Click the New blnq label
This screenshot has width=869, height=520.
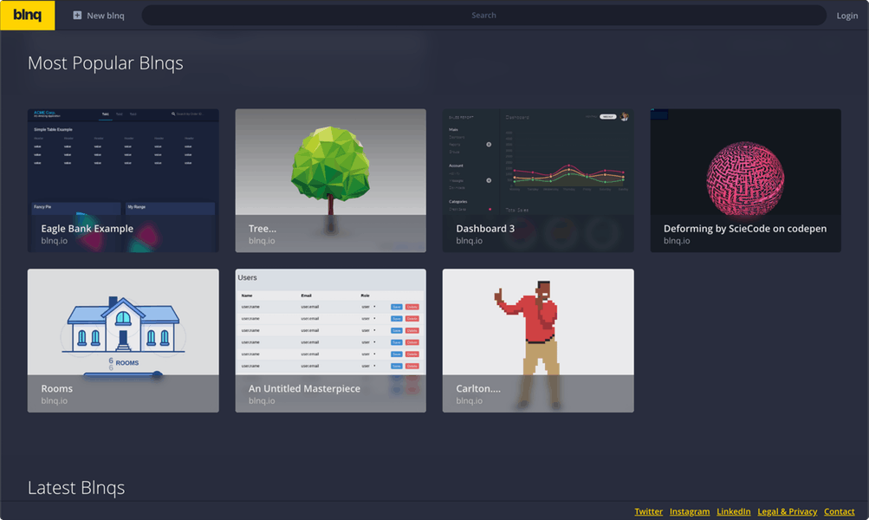pyautogui.click(x=106, y=16)
